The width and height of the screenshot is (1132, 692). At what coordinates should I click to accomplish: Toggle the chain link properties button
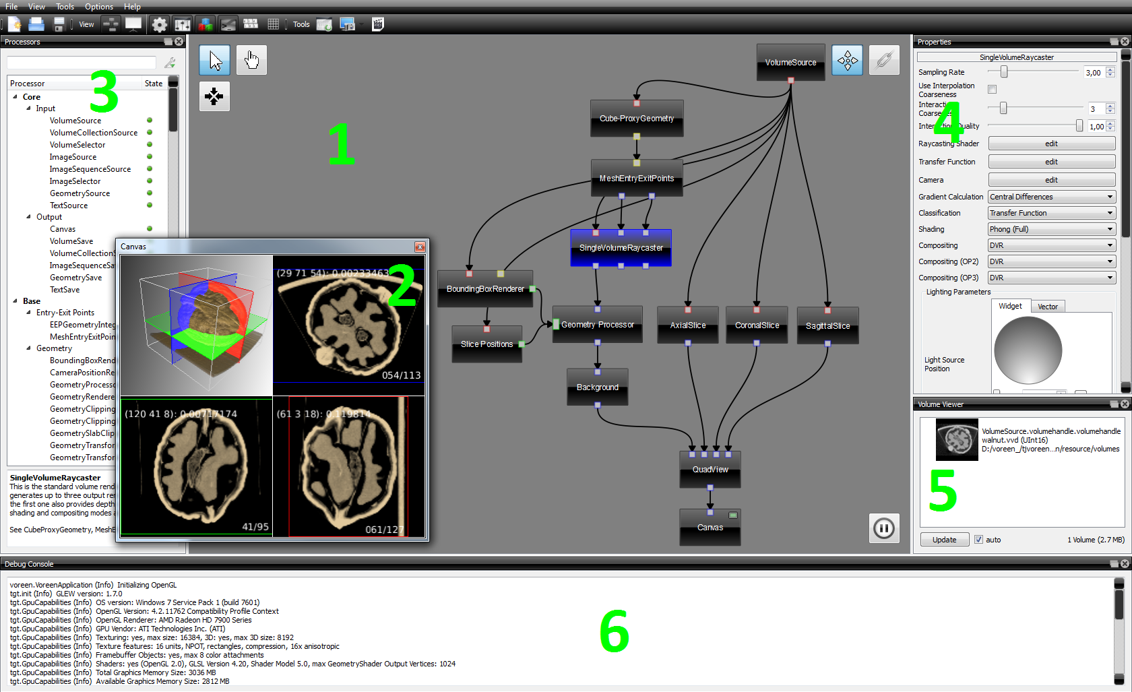click(x=883, y=61)
